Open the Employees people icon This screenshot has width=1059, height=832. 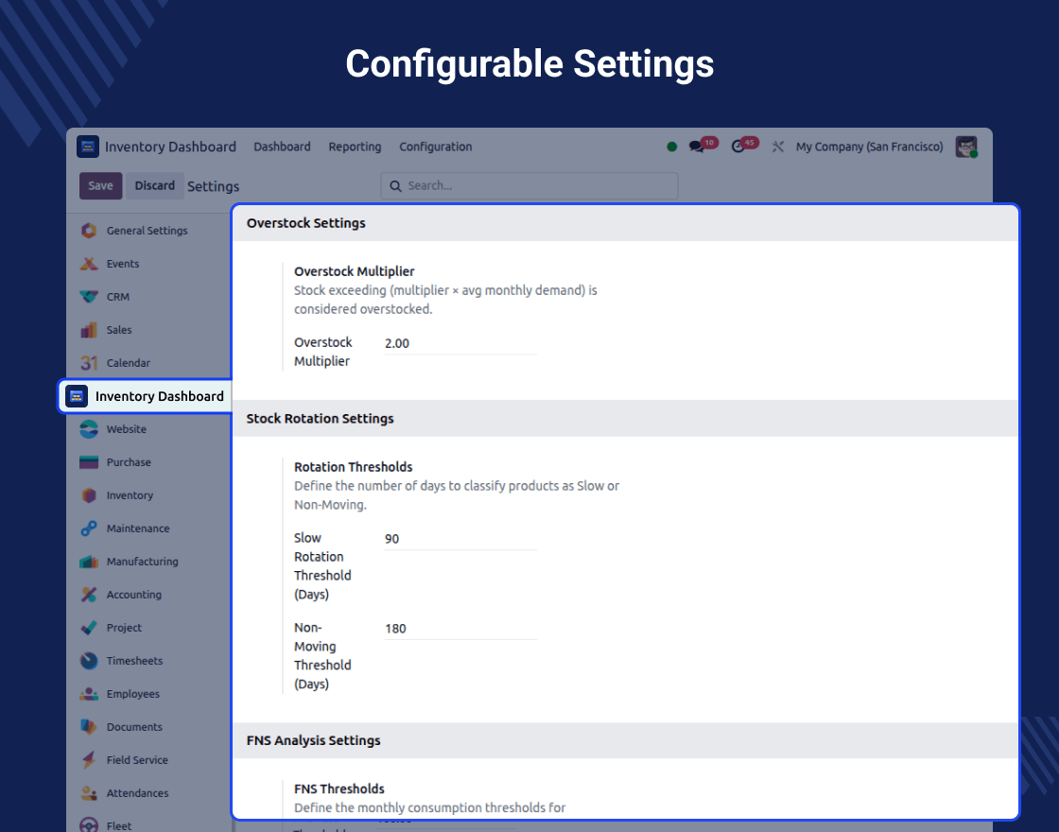coord(89,694)
